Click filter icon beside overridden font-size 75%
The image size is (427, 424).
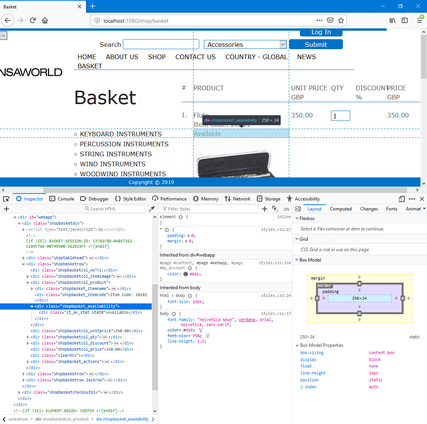click(x=208, y=336)
